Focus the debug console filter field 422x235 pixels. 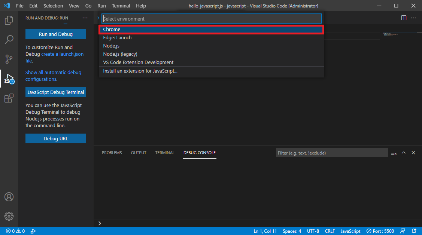[332, 153]
